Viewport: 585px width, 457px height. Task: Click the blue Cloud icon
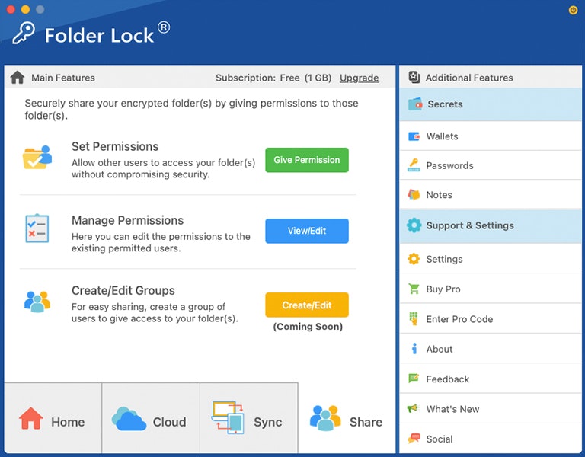point(129,419)
